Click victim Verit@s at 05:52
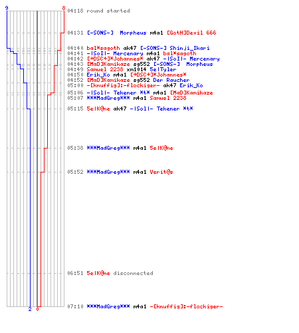299x333 pixels. 161,172
